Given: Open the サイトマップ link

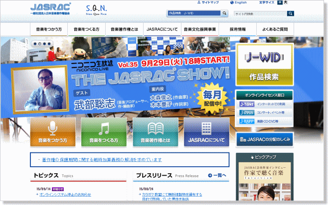Looking at the screenshot, I should click(x=208, y=2).
